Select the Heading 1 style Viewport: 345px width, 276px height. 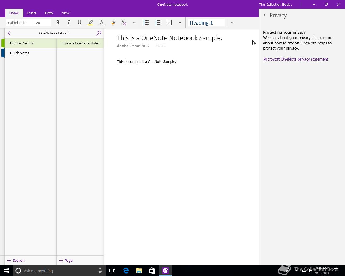pyautogui.click(x=206, y=23)
